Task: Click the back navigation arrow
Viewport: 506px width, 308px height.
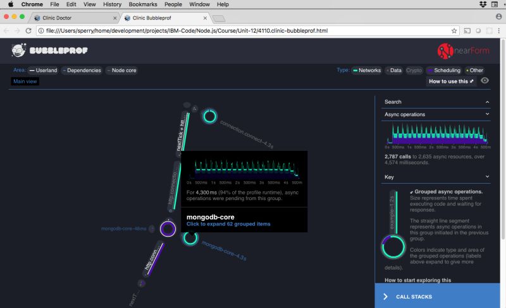Action: 6,31
